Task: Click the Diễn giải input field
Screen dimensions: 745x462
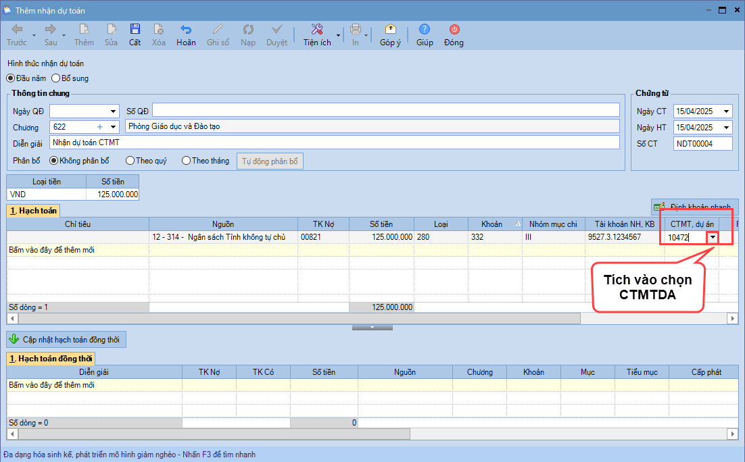Action: (x=335, y=143)
